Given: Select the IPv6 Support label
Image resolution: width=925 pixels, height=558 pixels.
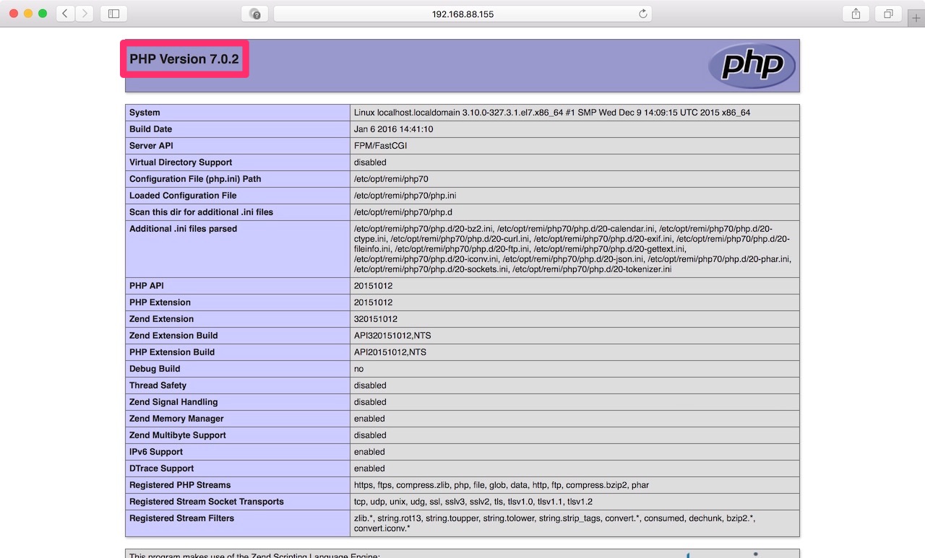Looking at the screenshot, I should (156, 452).
